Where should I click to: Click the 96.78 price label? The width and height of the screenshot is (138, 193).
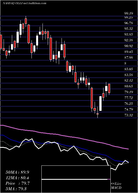coord(129,23)
